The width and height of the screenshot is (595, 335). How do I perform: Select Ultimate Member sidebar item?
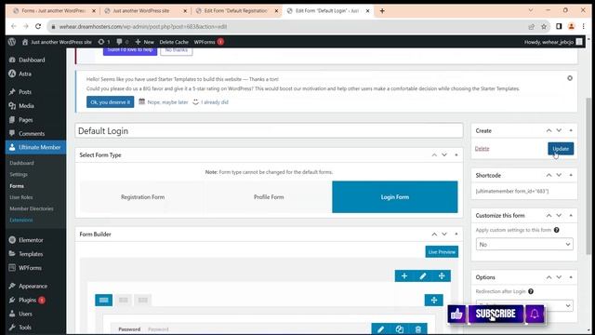click(x=35, y=147)
